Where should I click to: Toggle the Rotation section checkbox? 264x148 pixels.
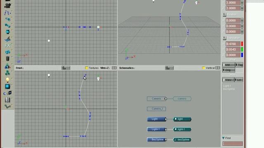[224, 15]
